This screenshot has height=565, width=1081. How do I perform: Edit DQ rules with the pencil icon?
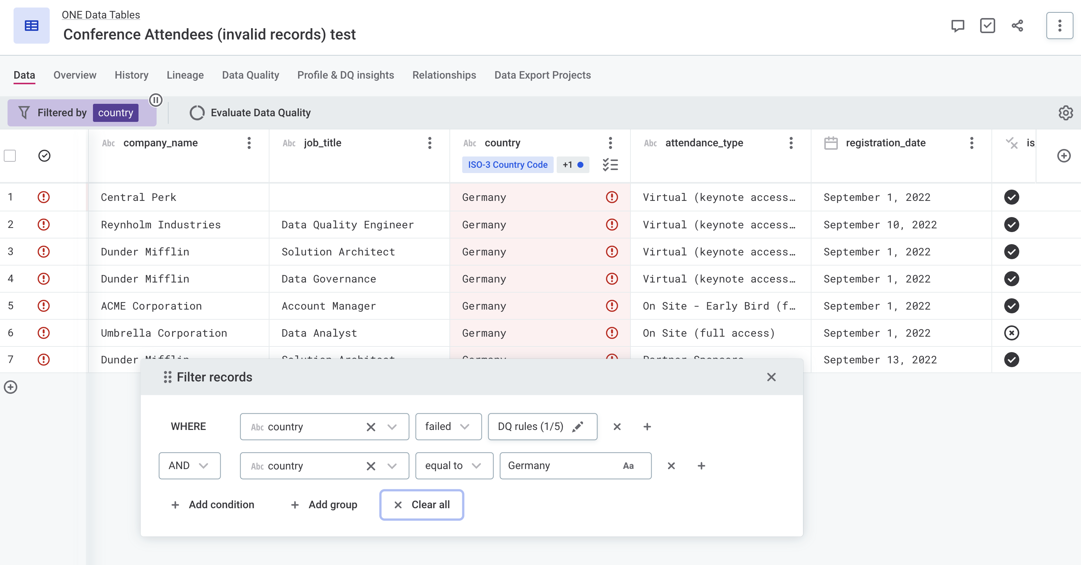pos(578,427)
